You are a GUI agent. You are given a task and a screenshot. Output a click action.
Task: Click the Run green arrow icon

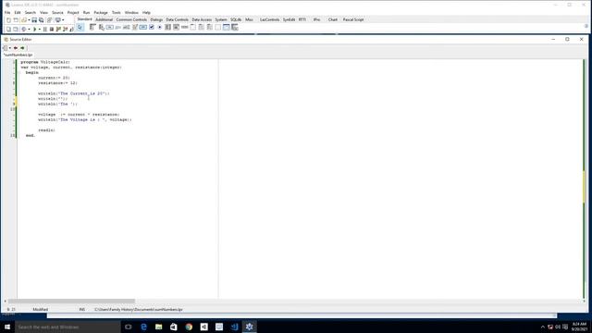click(x=35, y=29)
